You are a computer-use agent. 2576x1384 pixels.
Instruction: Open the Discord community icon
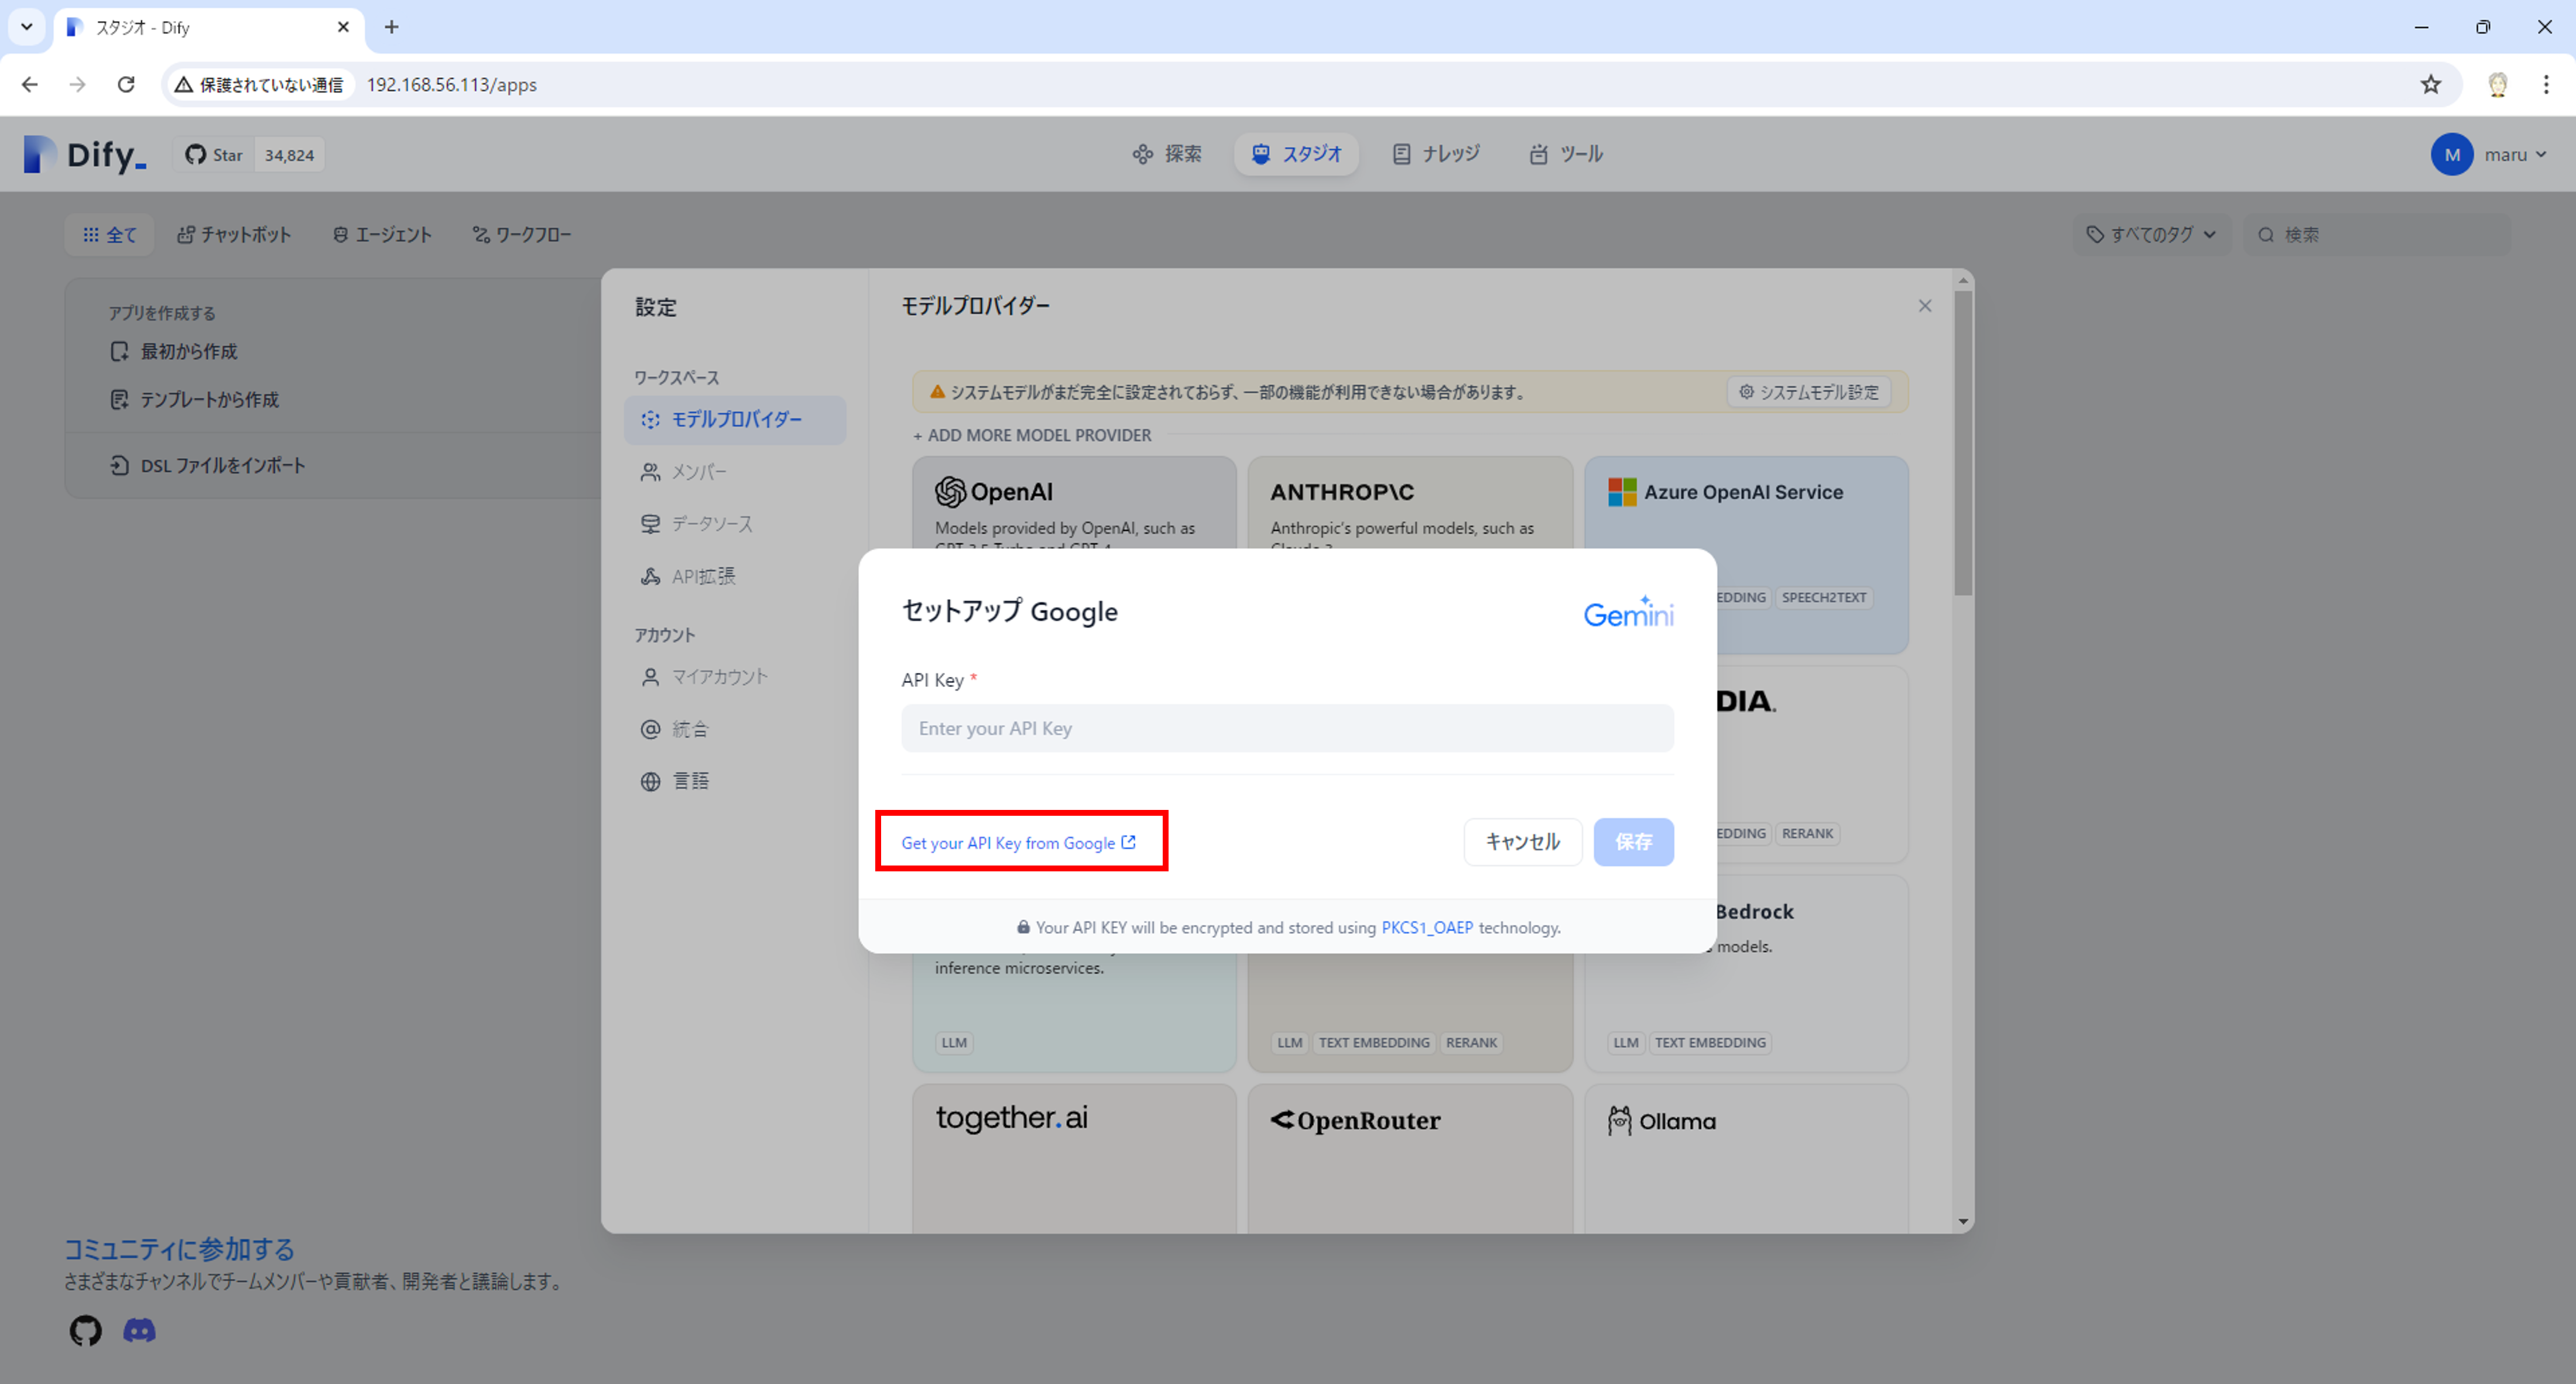pos(139,1330)
